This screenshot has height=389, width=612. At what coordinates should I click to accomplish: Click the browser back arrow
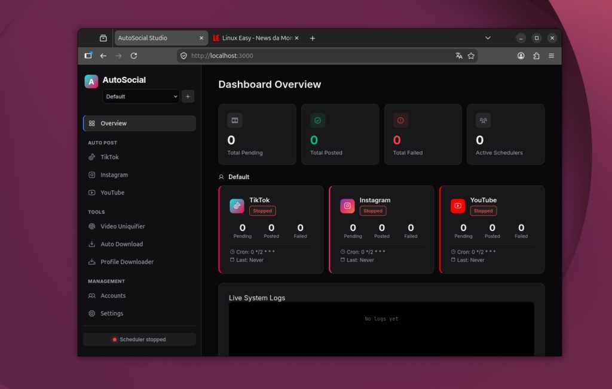point(103,55)
